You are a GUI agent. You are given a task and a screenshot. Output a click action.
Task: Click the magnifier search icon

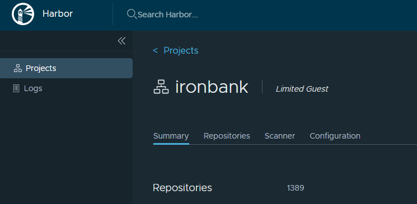pos(132,14)
